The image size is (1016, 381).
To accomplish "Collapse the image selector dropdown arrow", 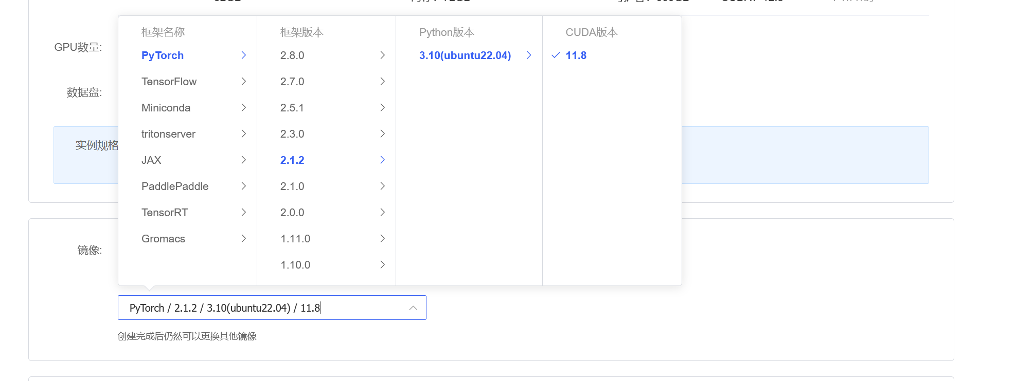I will pyautogui.click(x=413, y=308).
